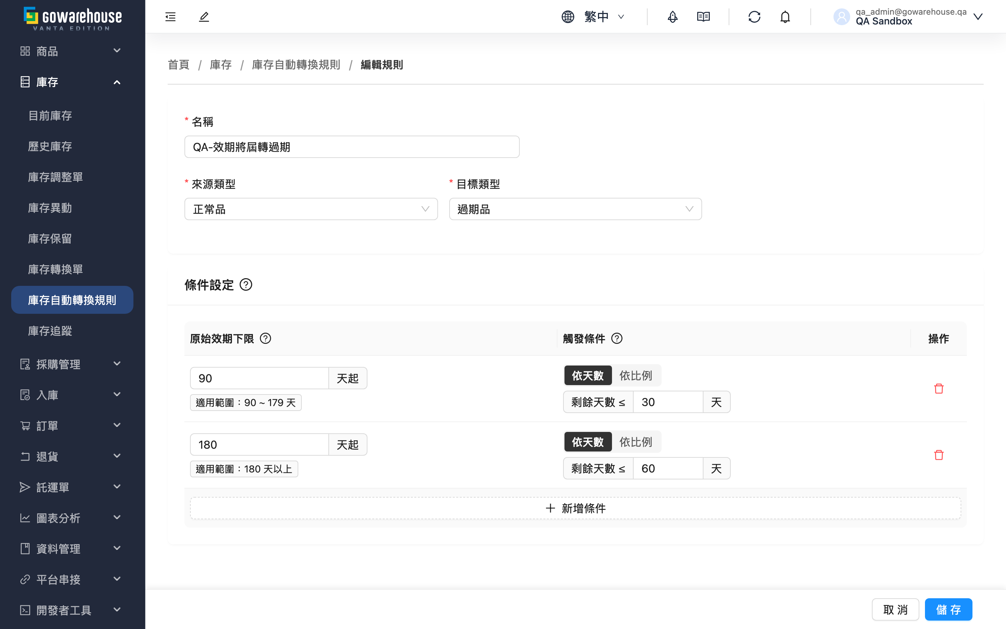This screenshot has height=629, width=1006.
Task: Click the 託運單 send icon
Action: pyautogui.click(x=25, y=487)
